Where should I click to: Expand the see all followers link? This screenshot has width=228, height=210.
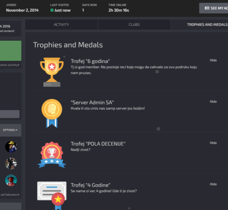click(10, 195)
